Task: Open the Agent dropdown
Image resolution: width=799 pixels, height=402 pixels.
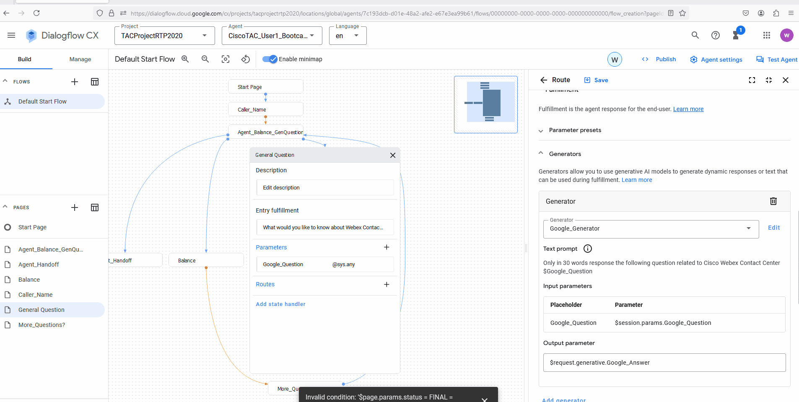Action: [x=272, y=36]
